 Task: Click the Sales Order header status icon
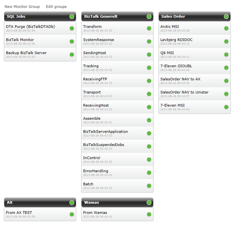(226, 17)
